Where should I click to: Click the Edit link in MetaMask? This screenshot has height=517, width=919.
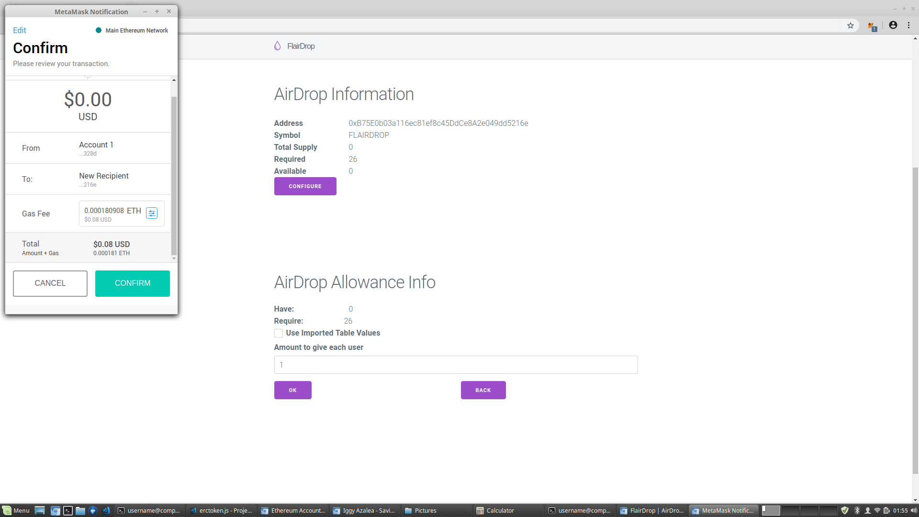click(x=20, y=30)
